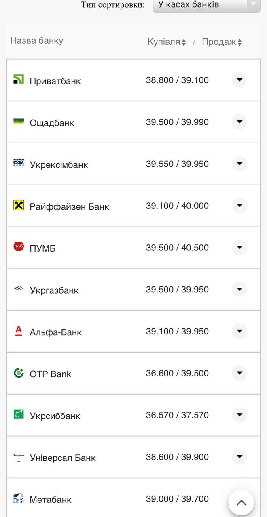Image resolution: width=267 pixels, height=517 pixels.
Task: Expand the Ощадбанк row arrow
Action: tap(239, 122)
